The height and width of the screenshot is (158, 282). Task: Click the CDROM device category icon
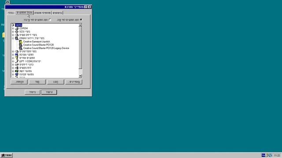(x=17, y=28)
